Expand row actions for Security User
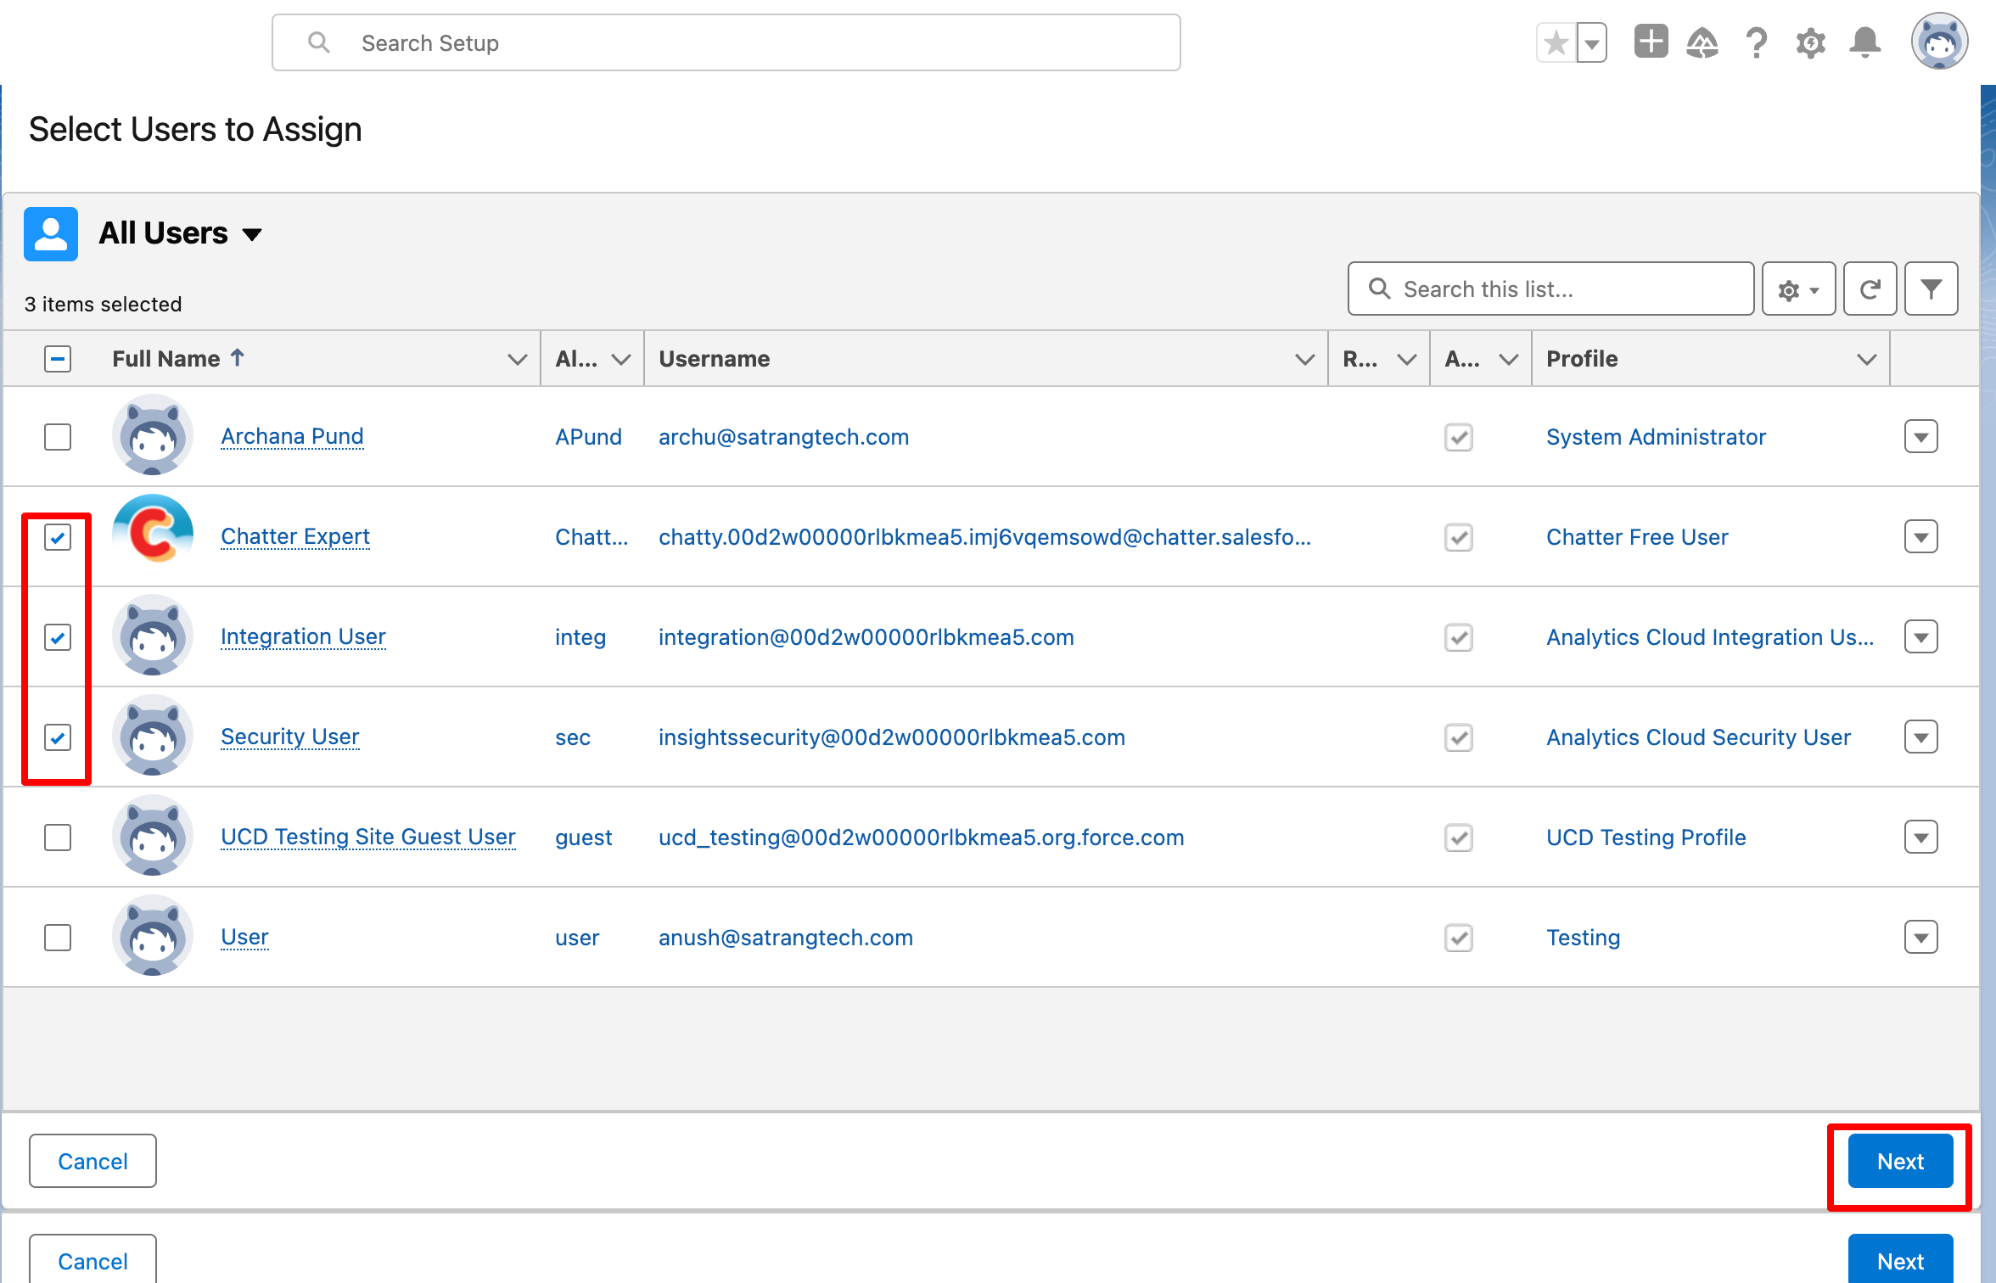Viewport: 1996px width, 1283px height. pos(1920,737)
